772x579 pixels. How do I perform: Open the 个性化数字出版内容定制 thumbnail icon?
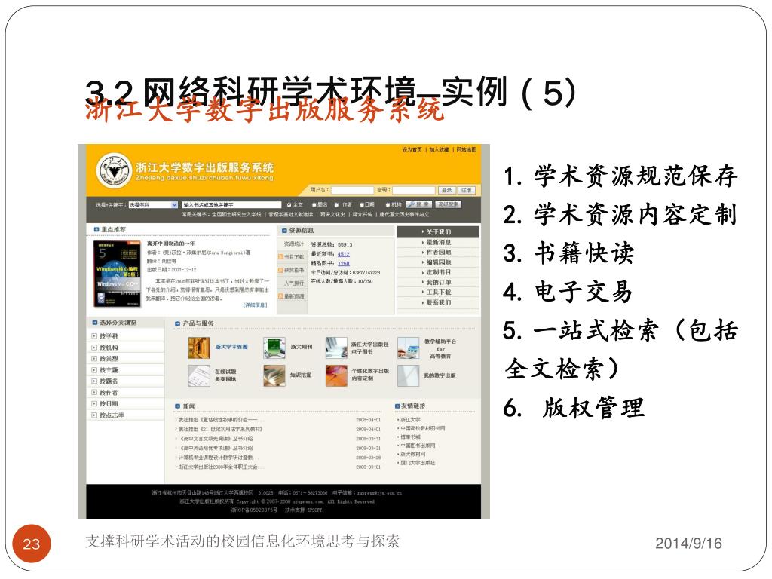tap(336, 375)
